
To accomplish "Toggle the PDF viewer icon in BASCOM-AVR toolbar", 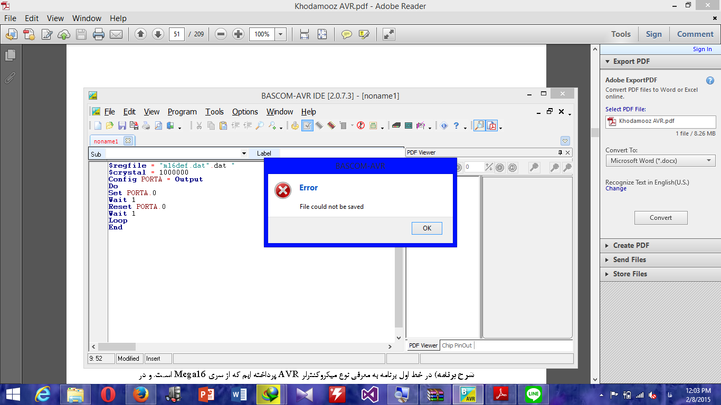I will click(492, 126).
